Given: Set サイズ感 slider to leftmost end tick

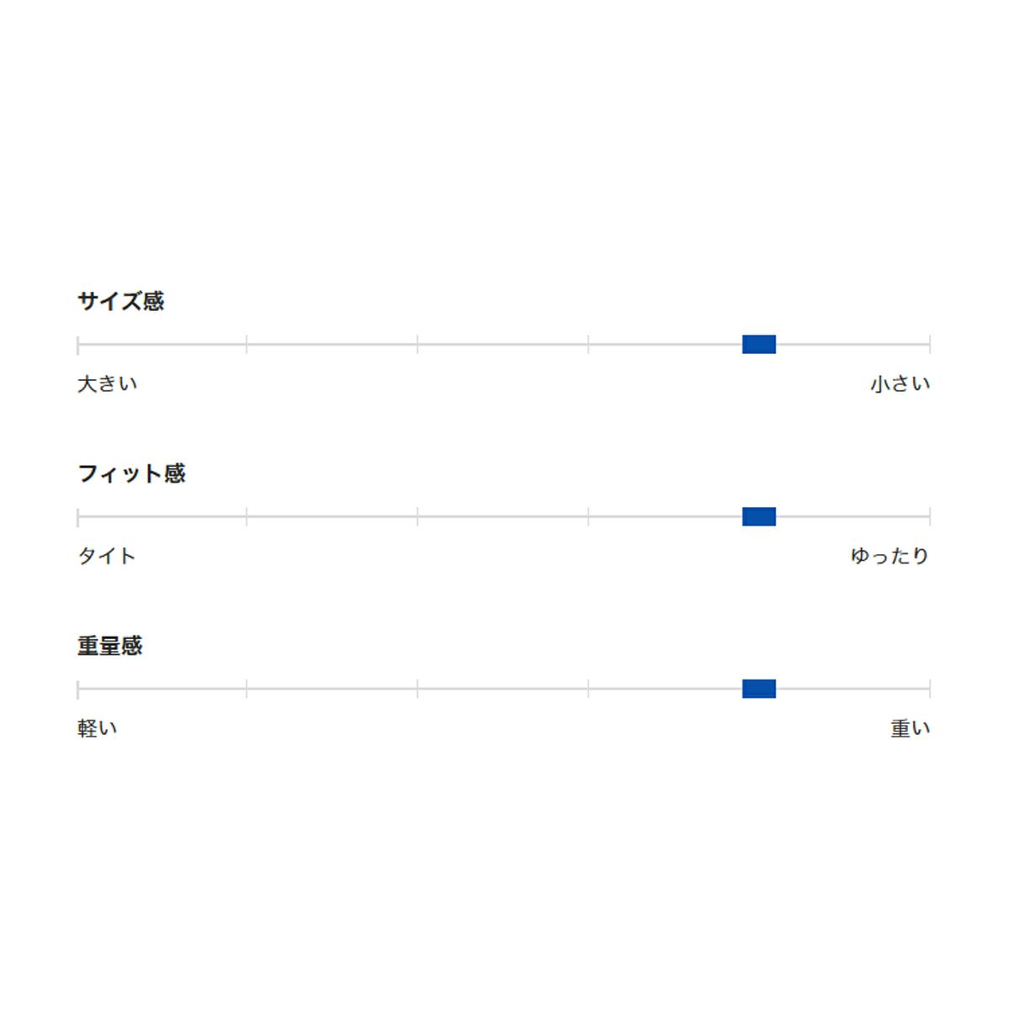Looking at the screenshot, I should pyautogui.click(x=78, y=345).
